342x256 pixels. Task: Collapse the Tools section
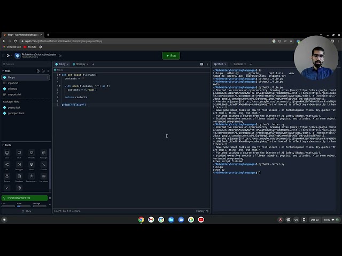(x=3, y=145)
